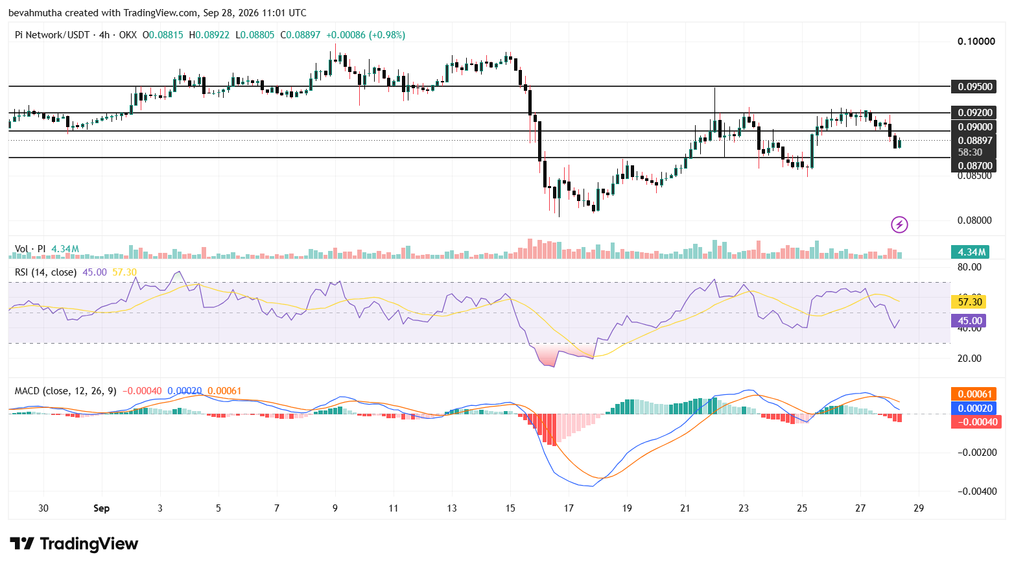
Task: Click the high price value 0.08922
Action: click(213, 35)
